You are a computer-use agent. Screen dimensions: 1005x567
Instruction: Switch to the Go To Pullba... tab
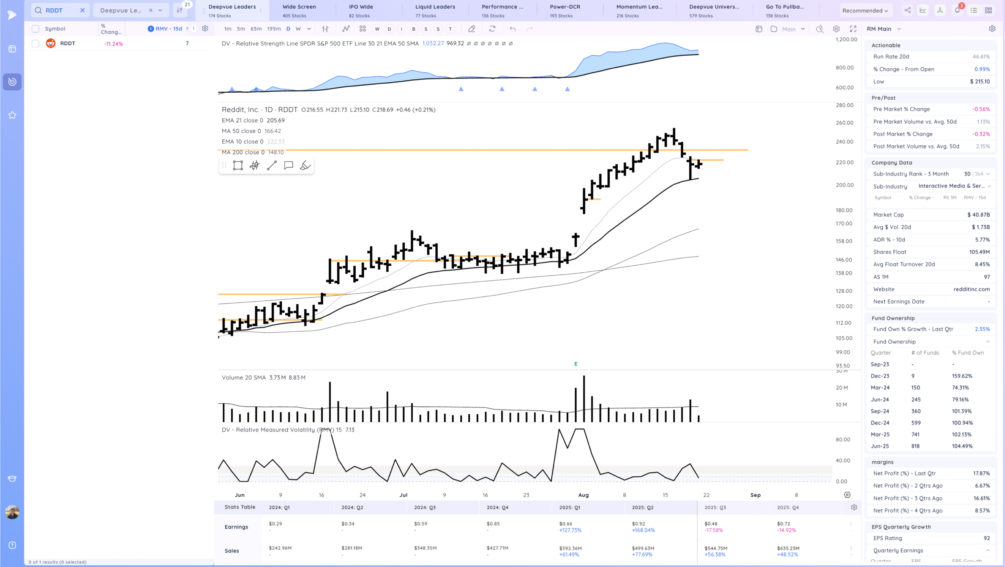click(x=785, y=11)
